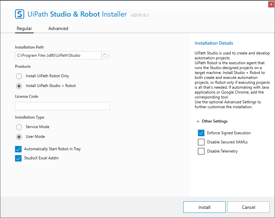Click the Other Settings label
Viewport: 275px width, 218px height.
(x=215, y=121)
